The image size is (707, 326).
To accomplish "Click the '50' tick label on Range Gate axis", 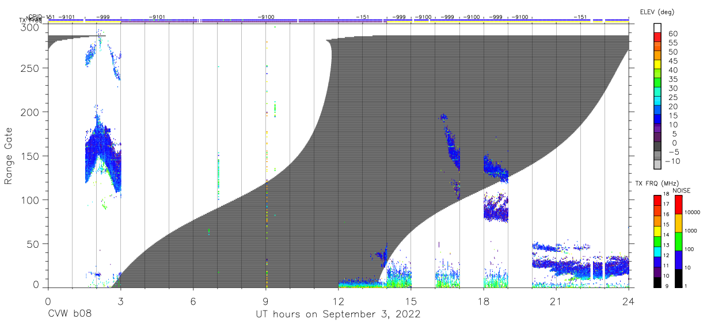I will click(x=34, y=244).
